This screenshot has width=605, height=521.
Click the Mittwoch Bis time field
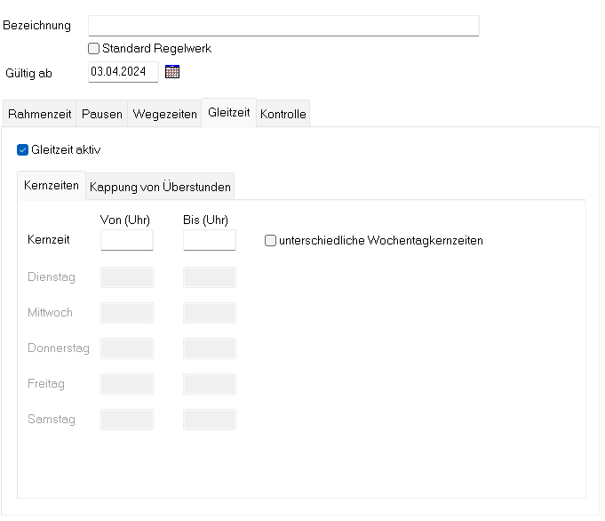(x=209, y=313)
